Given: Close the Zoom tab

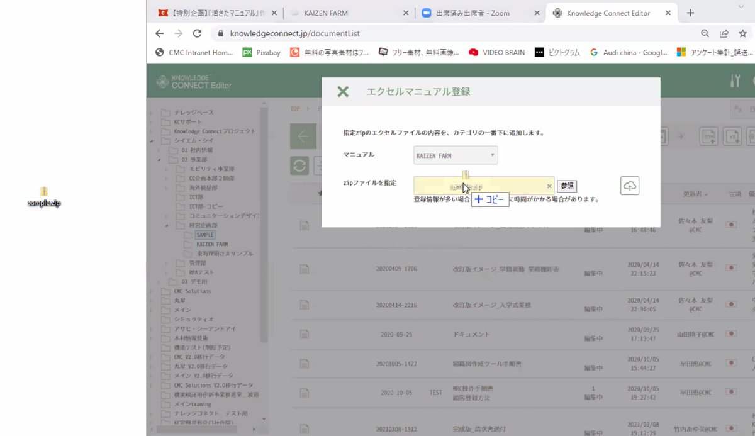Looking at the screenshot, I should [x=536, y=13].
